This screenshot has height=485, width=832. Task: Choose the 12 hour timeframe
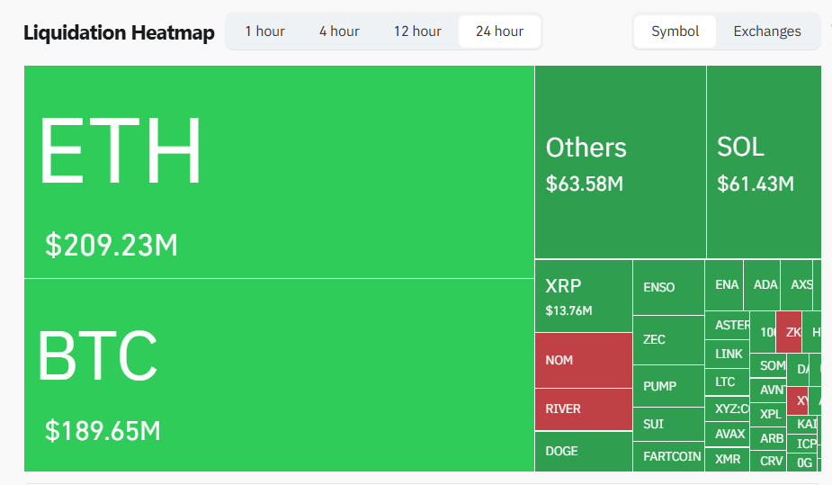(417, 31)
